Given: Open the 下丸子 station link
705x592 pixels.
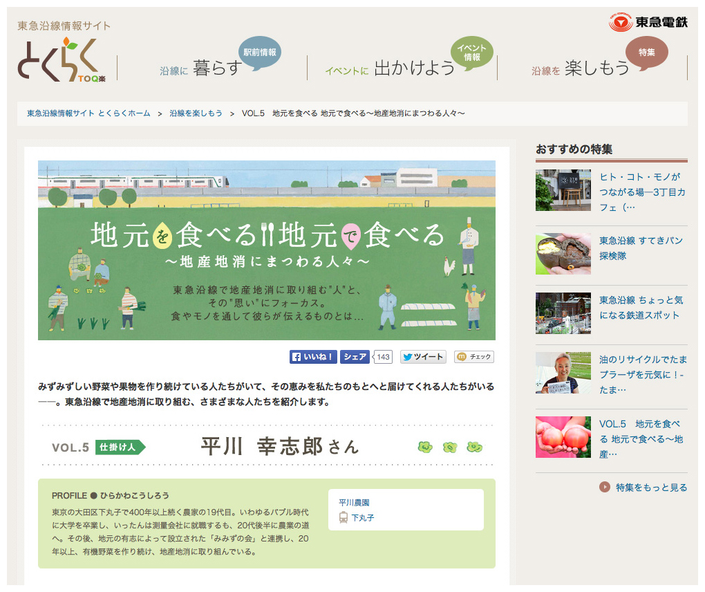Looking at the screenshot, I should 363,518.
